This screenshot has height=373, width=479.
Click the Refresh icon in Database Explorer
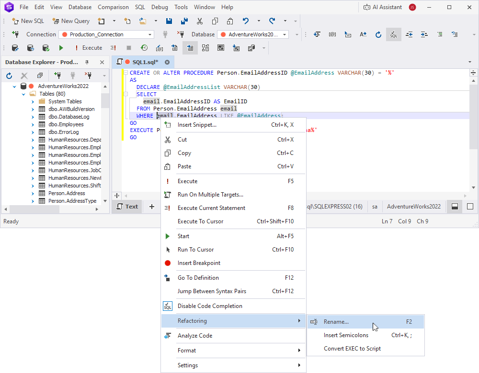pos(9,76)
